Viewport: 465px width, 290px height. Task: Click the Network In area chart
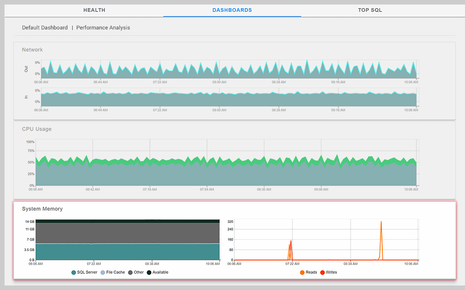point(227,99)
